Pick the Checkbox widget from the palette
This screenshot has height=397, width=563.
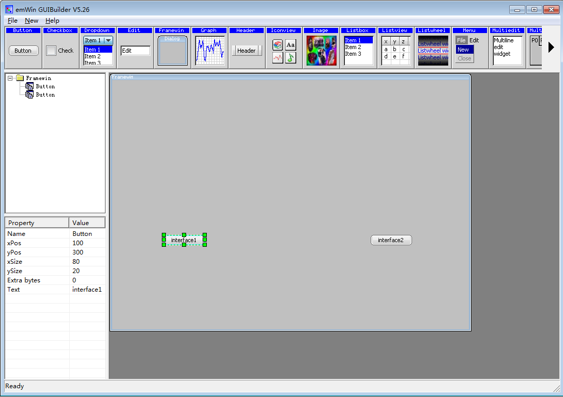click(60, 47)
